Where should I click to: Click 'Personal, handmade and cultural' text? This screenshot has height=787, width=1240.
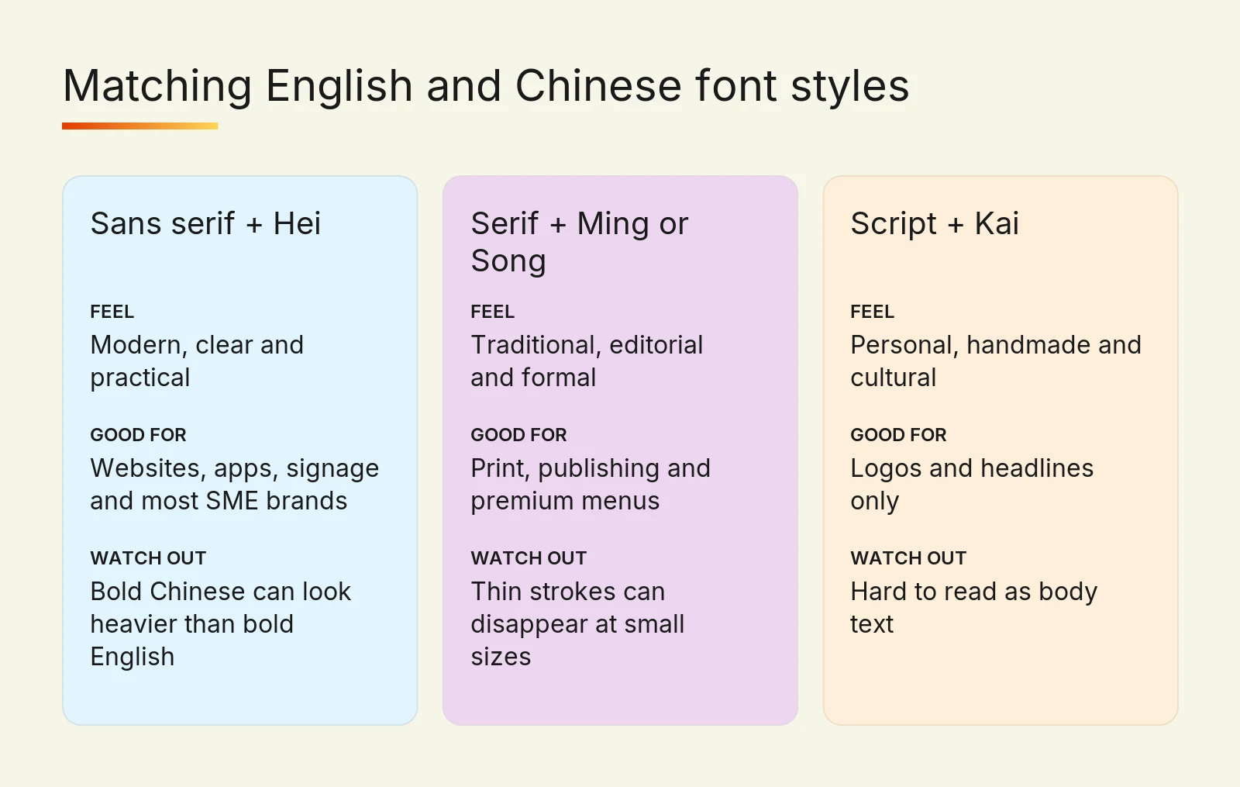click(x=996, y=361)
